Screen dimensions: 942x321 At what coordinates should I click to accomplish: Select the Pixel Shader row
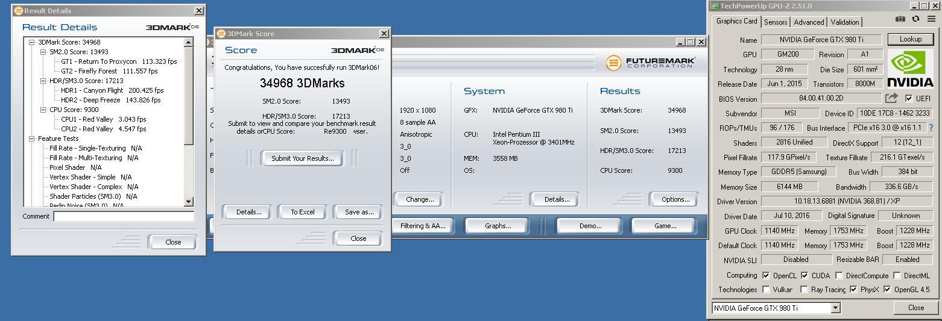point(75,167)
